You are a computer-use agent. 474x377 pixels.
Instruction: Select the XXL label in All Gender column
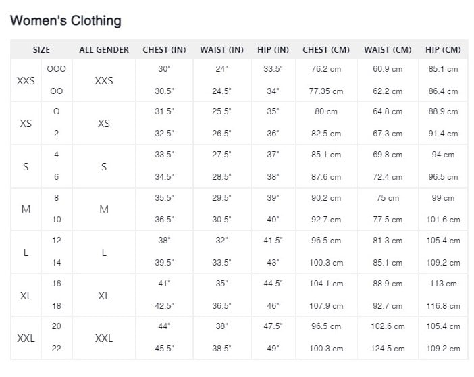coord(104,338)
